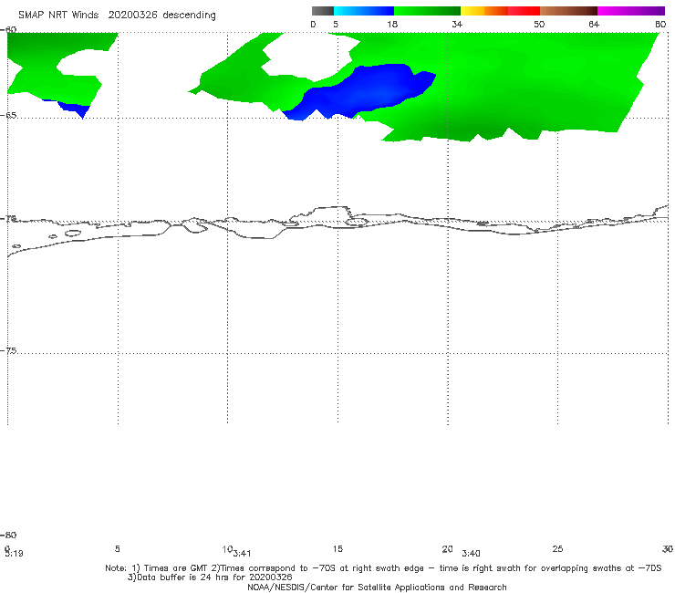The image size is (675, 593).
Task: Pick the red segment of the color bar
Action: click(x=524, y=11)
